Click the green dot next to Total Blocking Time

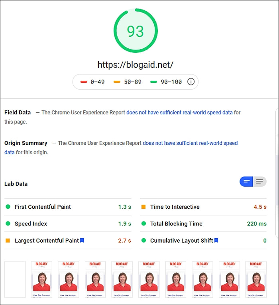tap(143, 223)
